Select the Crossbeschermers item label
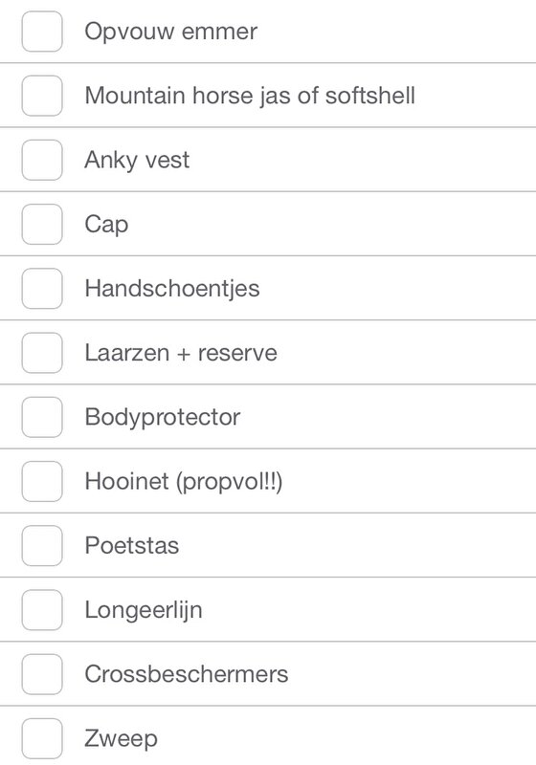The image size is (536, 765). pyautogui.click(x=187, y=674)
